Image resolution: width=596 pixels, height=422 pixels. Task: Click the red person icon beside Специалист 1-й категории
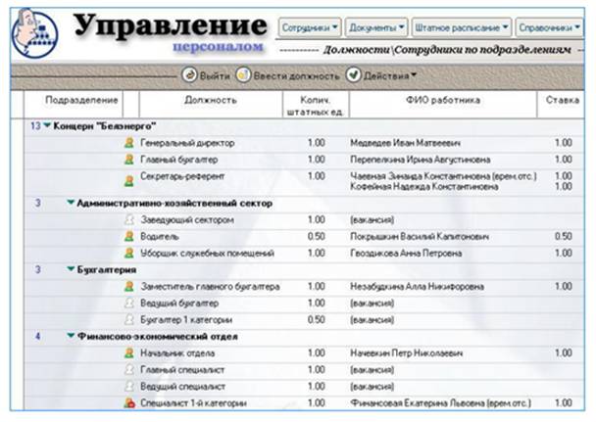point(128,403)
